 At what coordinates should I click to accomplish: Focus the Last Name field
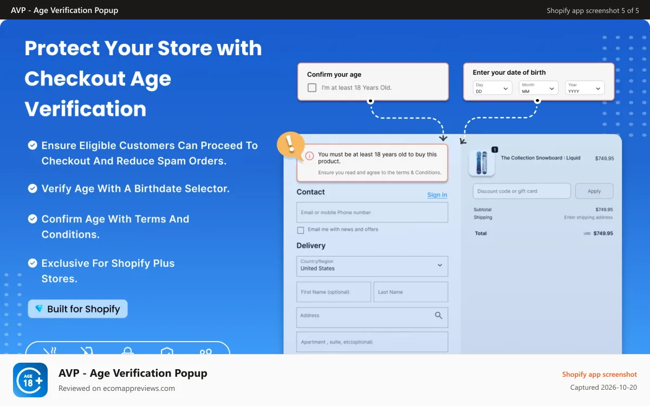point(411,292)
